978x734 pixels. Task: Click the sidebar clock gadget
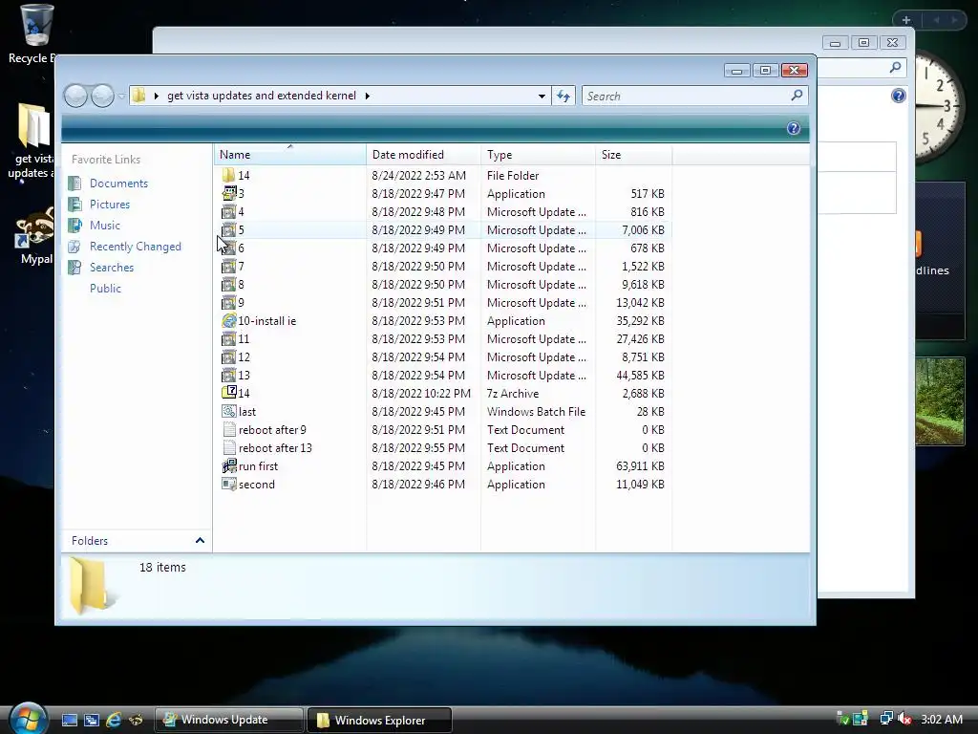tap(941, 106)
